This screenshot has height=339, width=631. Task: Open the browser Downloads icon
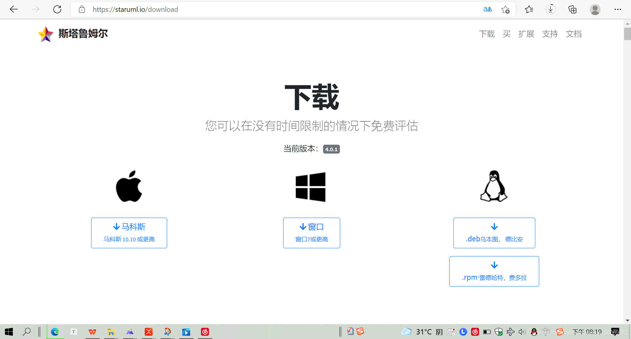(x=551, y=9)
